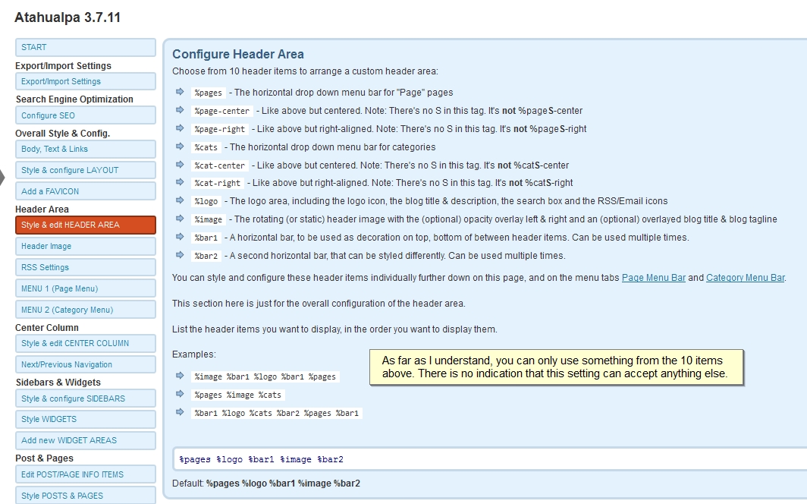Go to Add new WIDGET AREAS tab
This screenshot has height=504, width=807.
[x=86, y=440]
